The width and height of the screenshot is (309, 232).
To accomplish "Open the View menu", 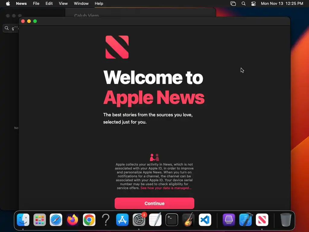I will pos(63,4).
